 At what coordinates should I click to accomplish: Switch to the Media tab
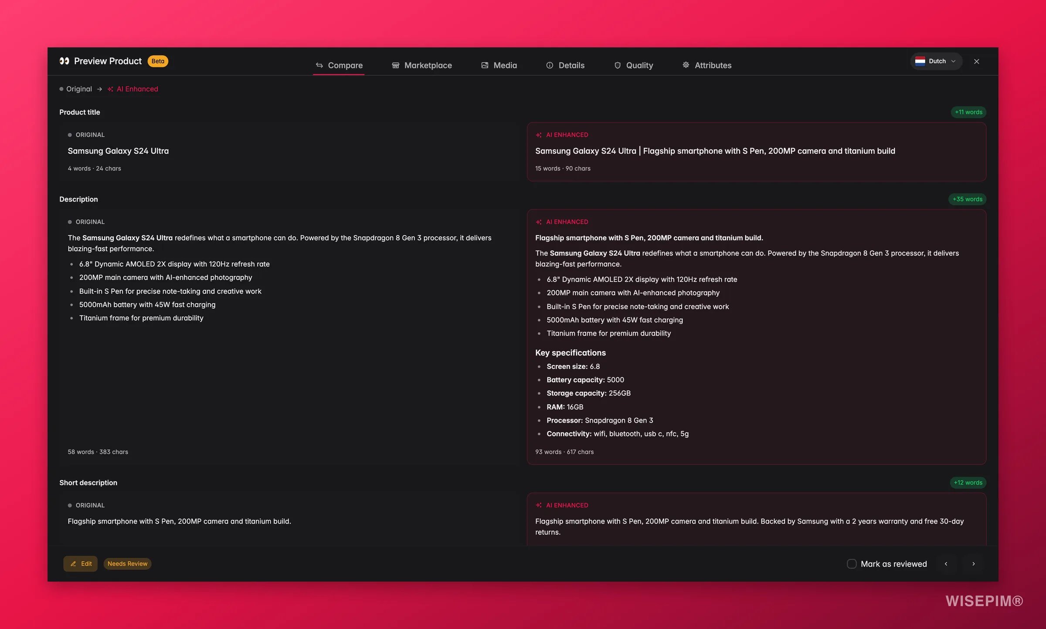(x=499, y=65)
